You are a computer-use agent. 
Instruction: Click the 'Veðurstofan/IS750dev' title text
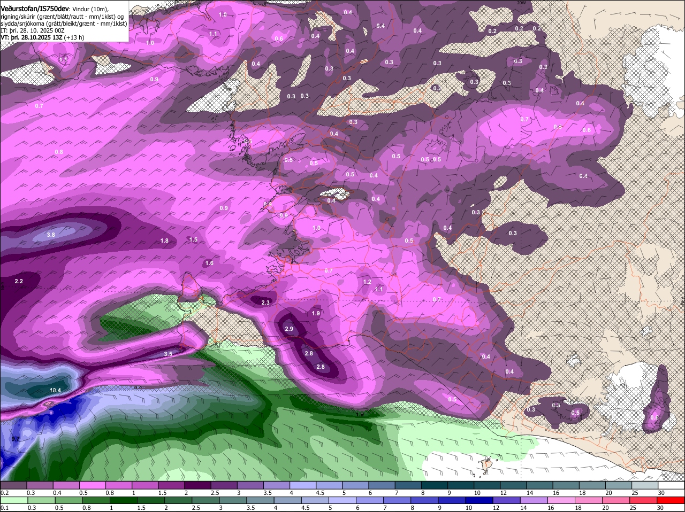[34, 9]
